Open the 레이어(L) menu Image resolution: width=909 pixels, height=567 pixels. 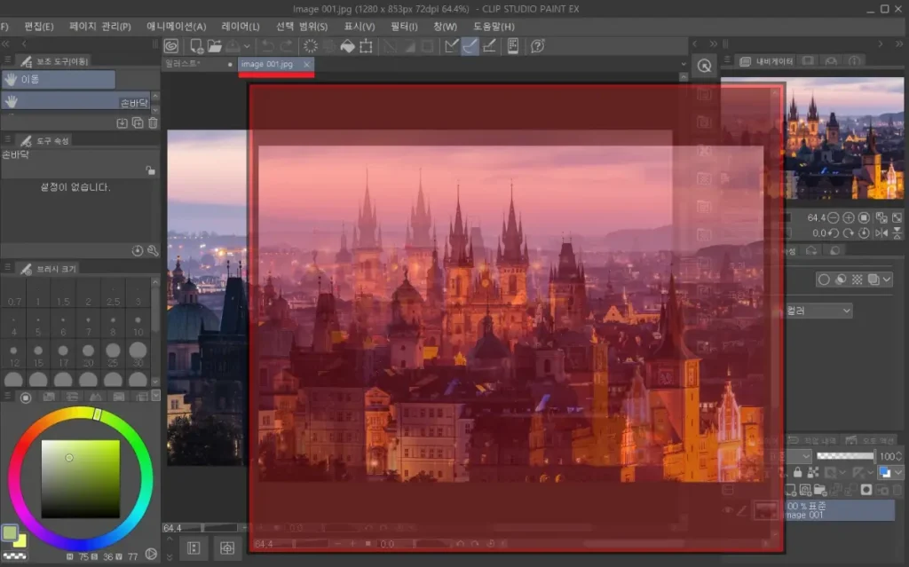tap(240, 27)
